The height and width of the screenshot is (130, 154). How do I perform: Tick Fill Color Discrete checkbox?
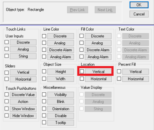coord(81,36)
